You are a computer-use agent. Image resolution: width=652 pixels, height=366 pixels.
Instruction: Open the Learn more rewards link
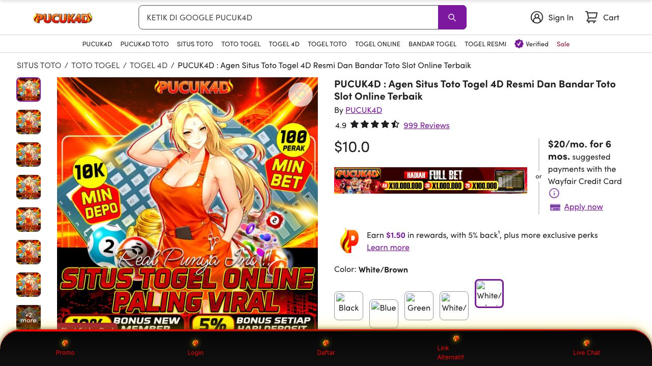coord(388,247)
